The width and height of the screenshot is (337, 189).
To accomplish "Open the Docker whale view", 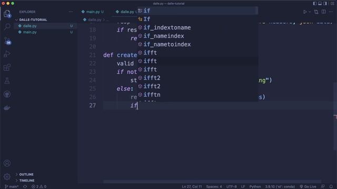I will coord(7,108).
